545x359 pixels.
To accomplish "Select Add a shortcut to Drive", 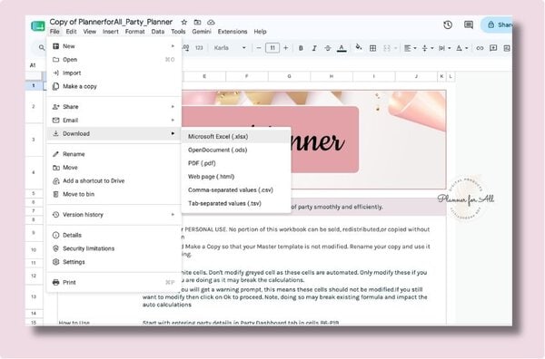I will [x=114, y=180].
